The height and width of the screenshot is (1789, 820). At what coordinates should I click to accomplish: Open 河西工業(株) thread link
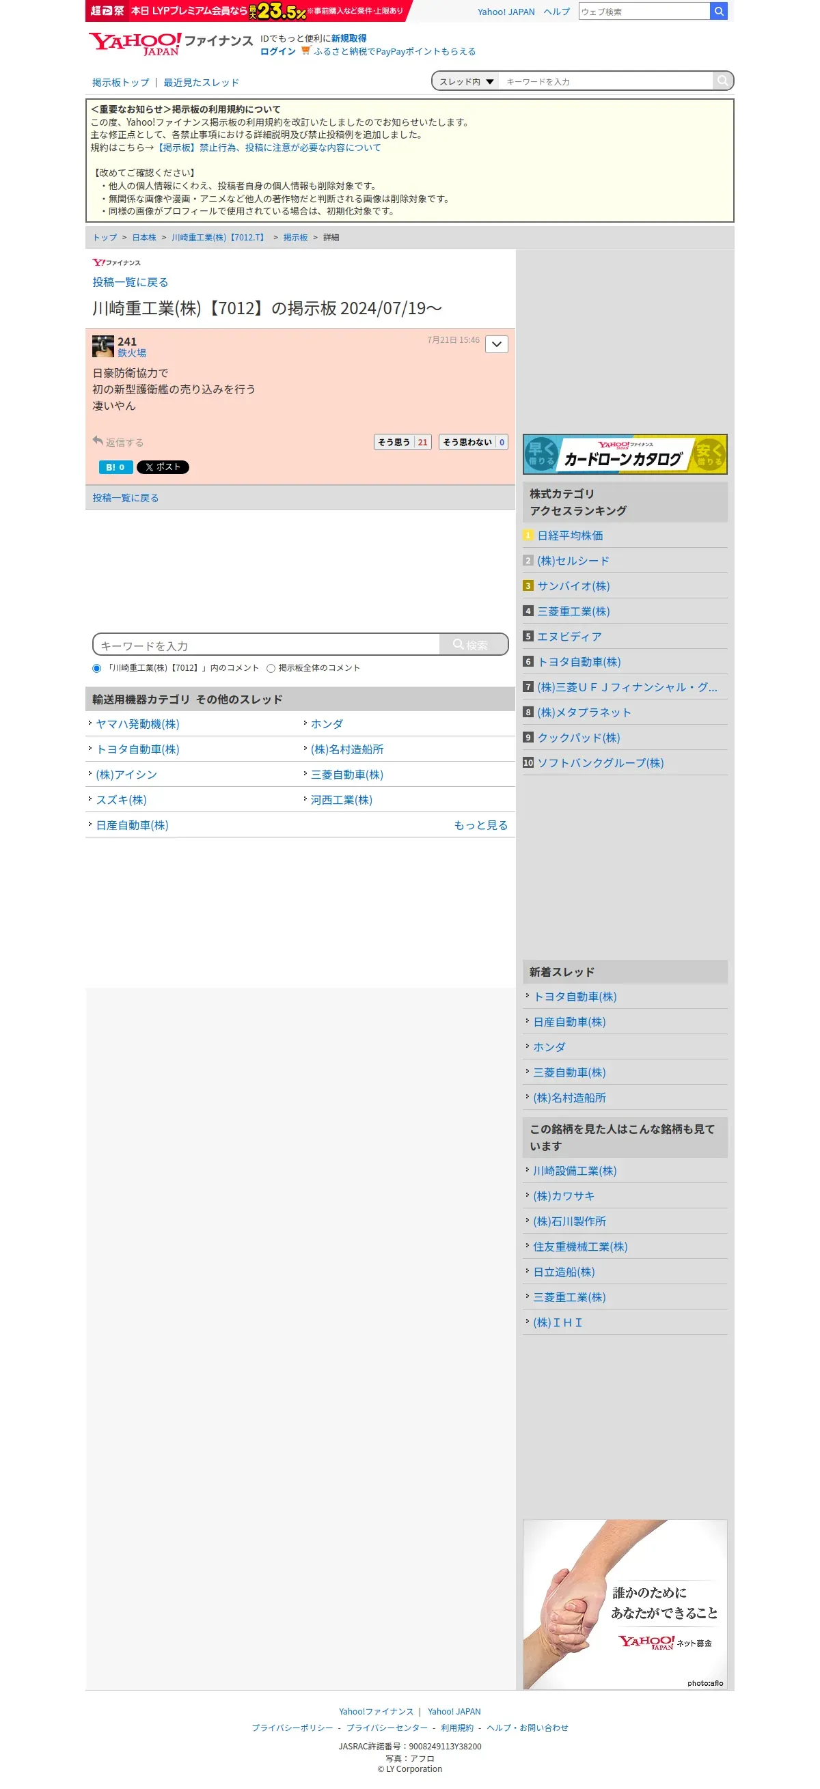pos(341,800)
